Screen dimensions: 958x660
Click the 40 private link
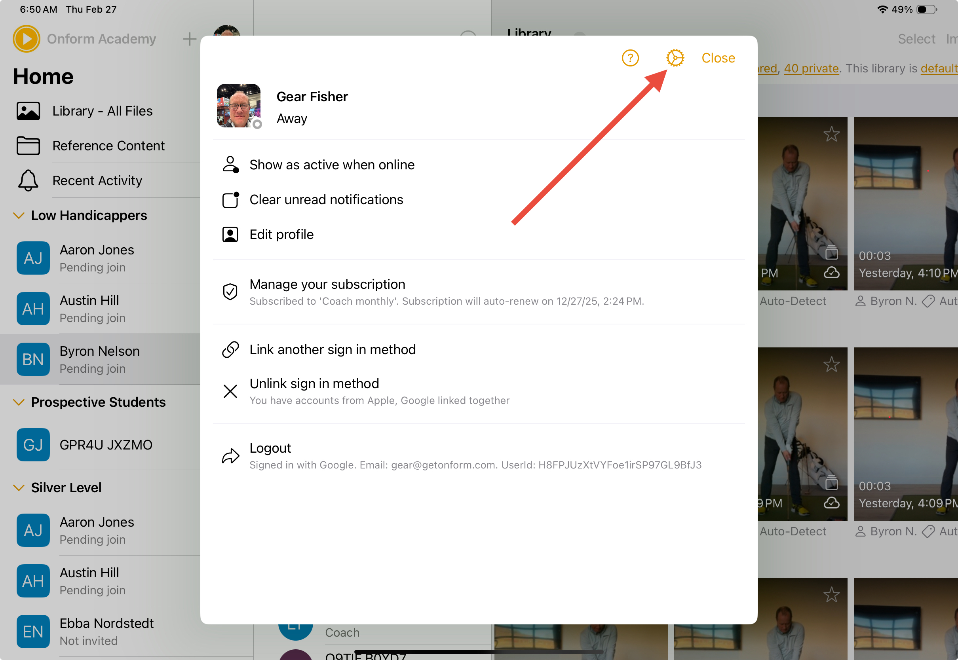click(x=811, y=68)
